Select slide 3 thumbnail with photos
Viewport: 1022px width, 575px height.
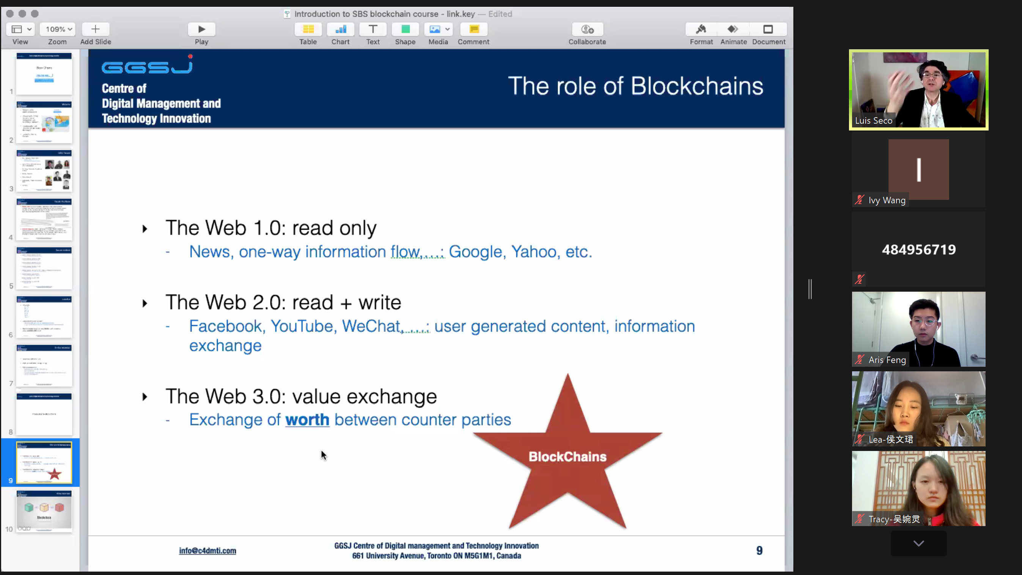click(x=44, y=171)
